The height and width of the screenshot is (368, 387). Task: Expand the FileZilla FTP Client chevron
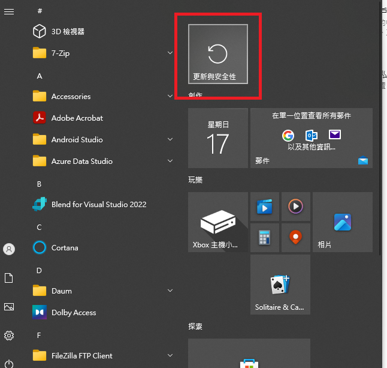pos(170,355)
